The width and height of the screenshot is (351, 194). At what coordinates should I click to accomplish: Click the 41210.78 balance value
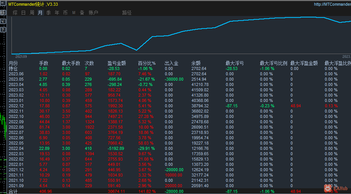click(x=200, y=84)
